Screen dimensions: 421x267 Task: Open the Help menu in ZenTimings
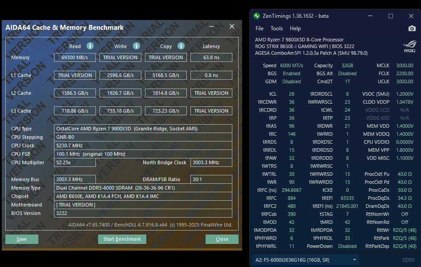tap(295, 28)
